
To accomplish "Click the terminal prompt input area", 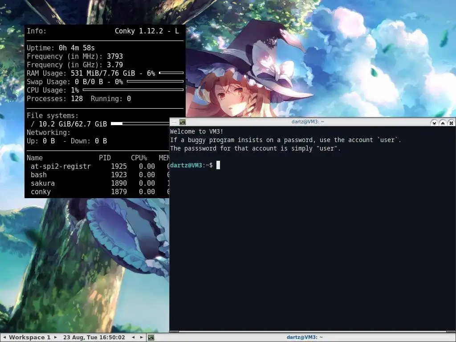I will coord(218,165).
